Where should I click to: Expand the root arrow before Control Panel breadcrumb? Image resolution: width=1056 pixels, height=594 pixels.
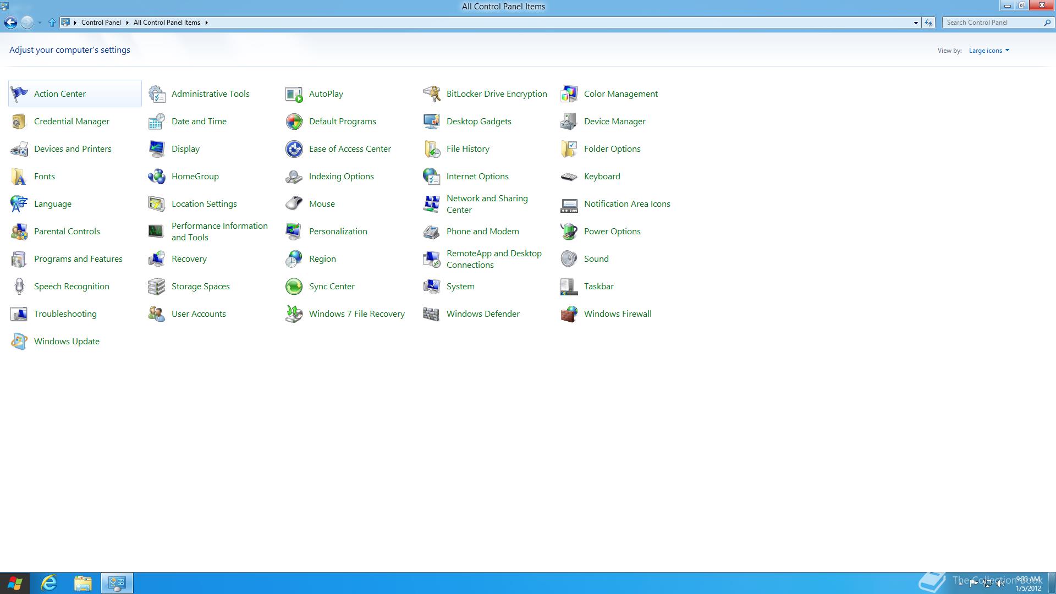click(75, 23)
